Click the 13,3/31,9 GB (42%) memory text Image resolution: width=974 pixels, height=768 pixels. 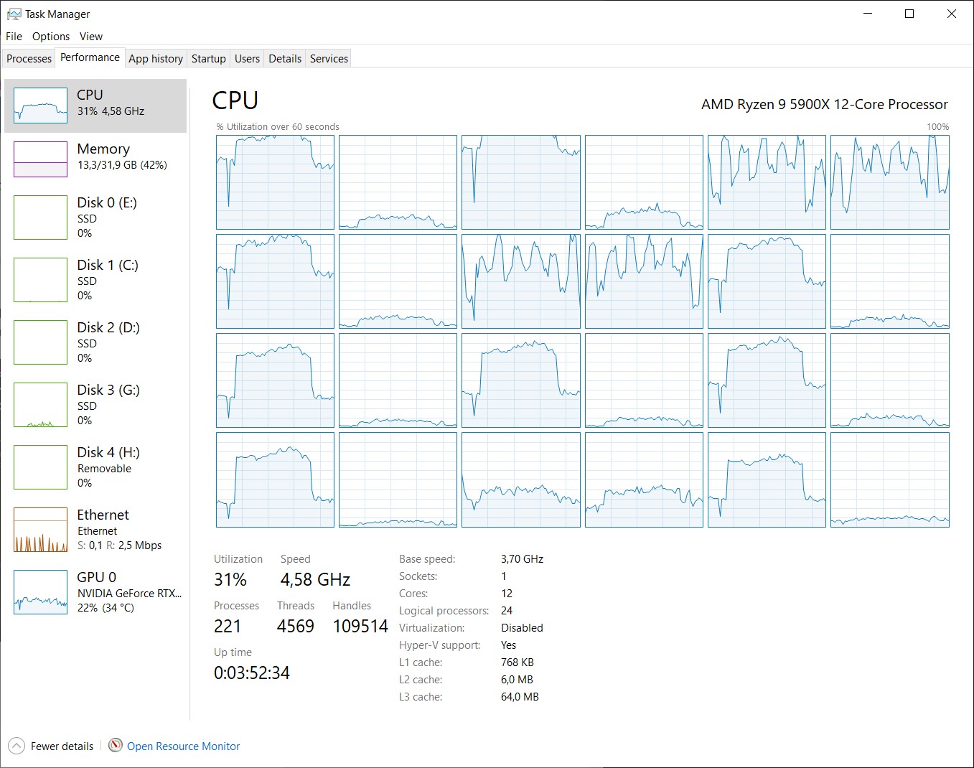click(122, 165)
